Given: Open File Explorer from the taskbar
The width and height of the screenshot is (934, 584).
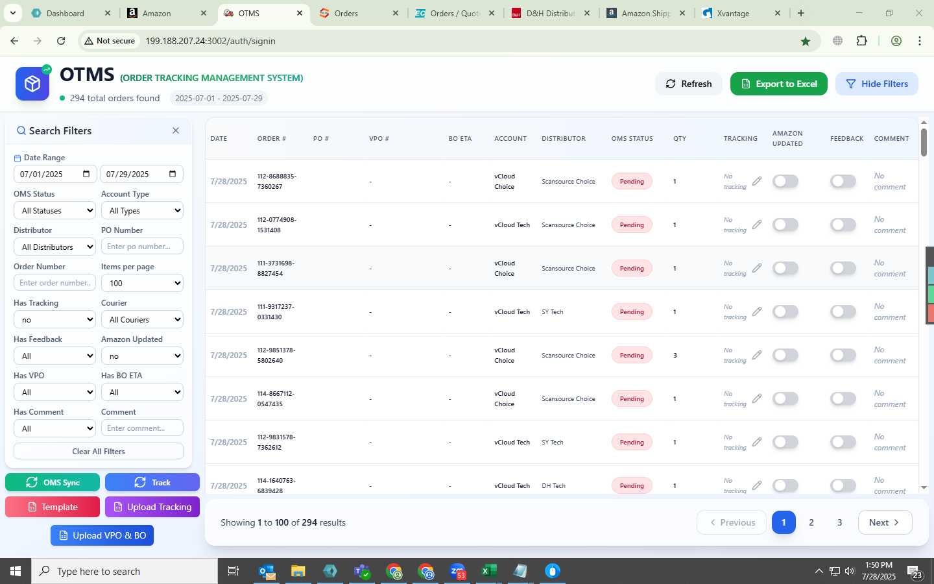Looking at the screenshot, I should (x=298, y=571).
